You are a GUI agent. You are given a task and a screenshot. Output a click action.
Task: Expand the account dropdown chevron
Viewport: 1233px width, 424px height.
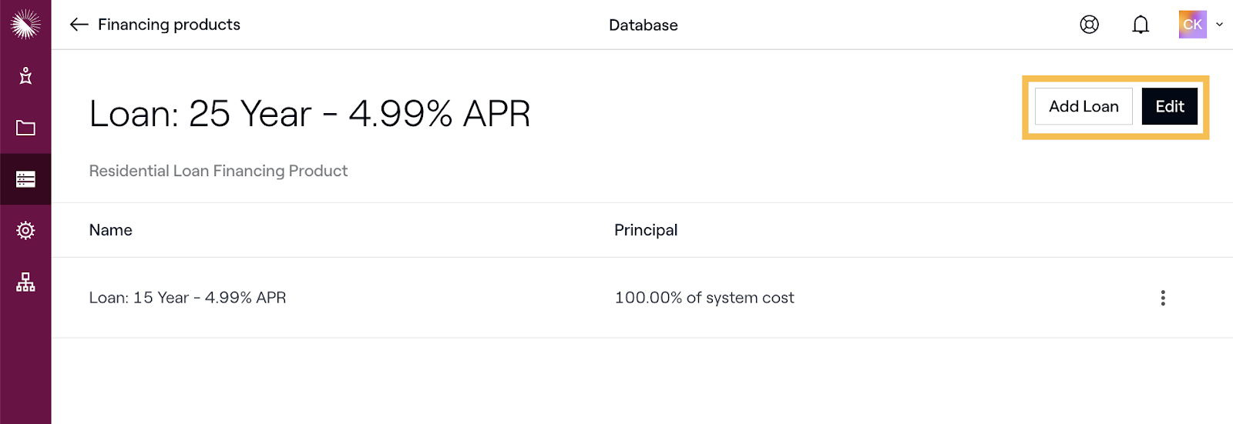(x=1219, y=25)
